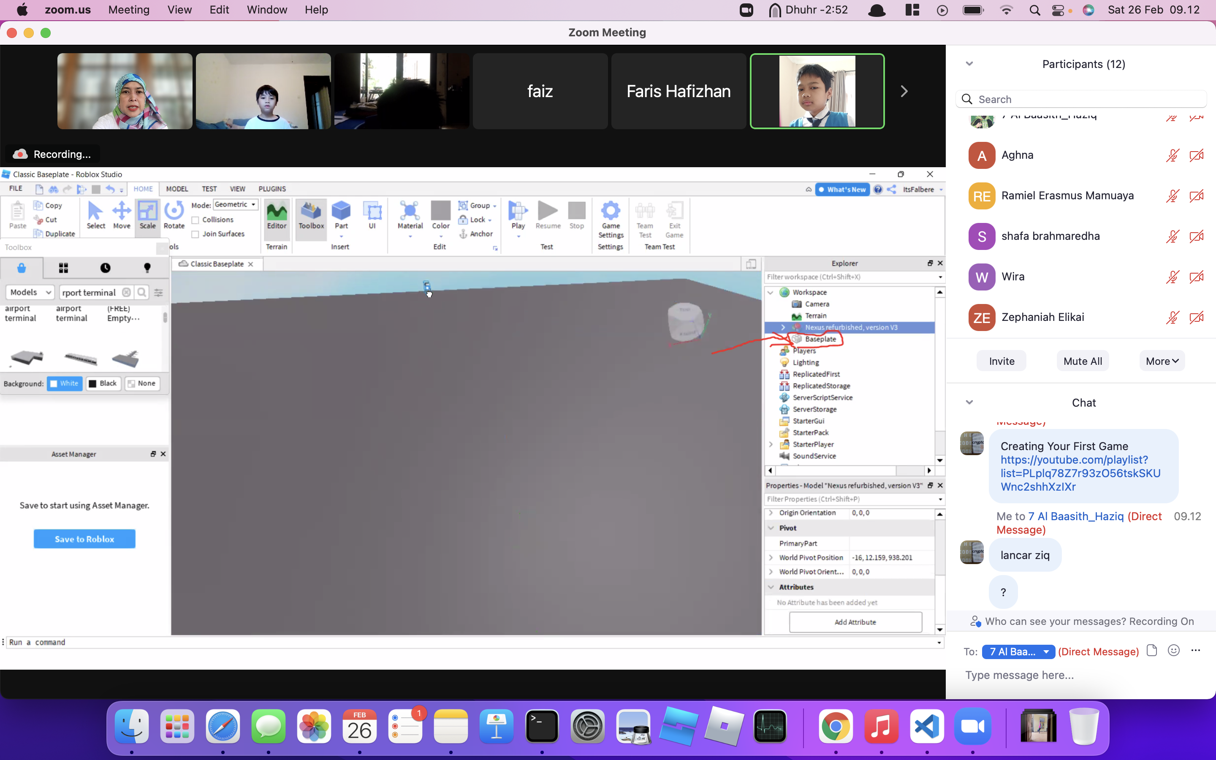The image size is (1216, 760).
Task: Open Visual Studio Code from the Dock
Action: click(927, 726)
